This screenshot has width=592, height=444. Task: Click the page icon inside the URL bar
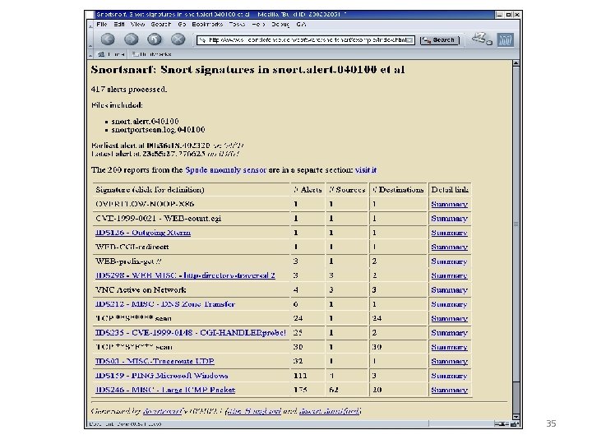coord(203,40)
